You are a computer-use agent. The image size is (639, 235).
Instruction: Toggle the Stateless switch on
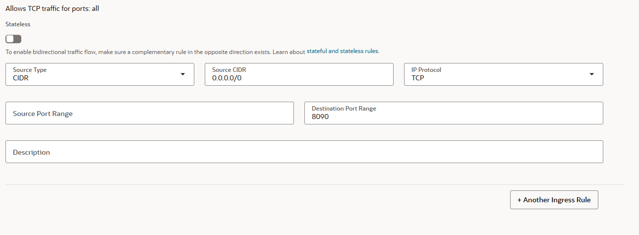click(13, 39)
